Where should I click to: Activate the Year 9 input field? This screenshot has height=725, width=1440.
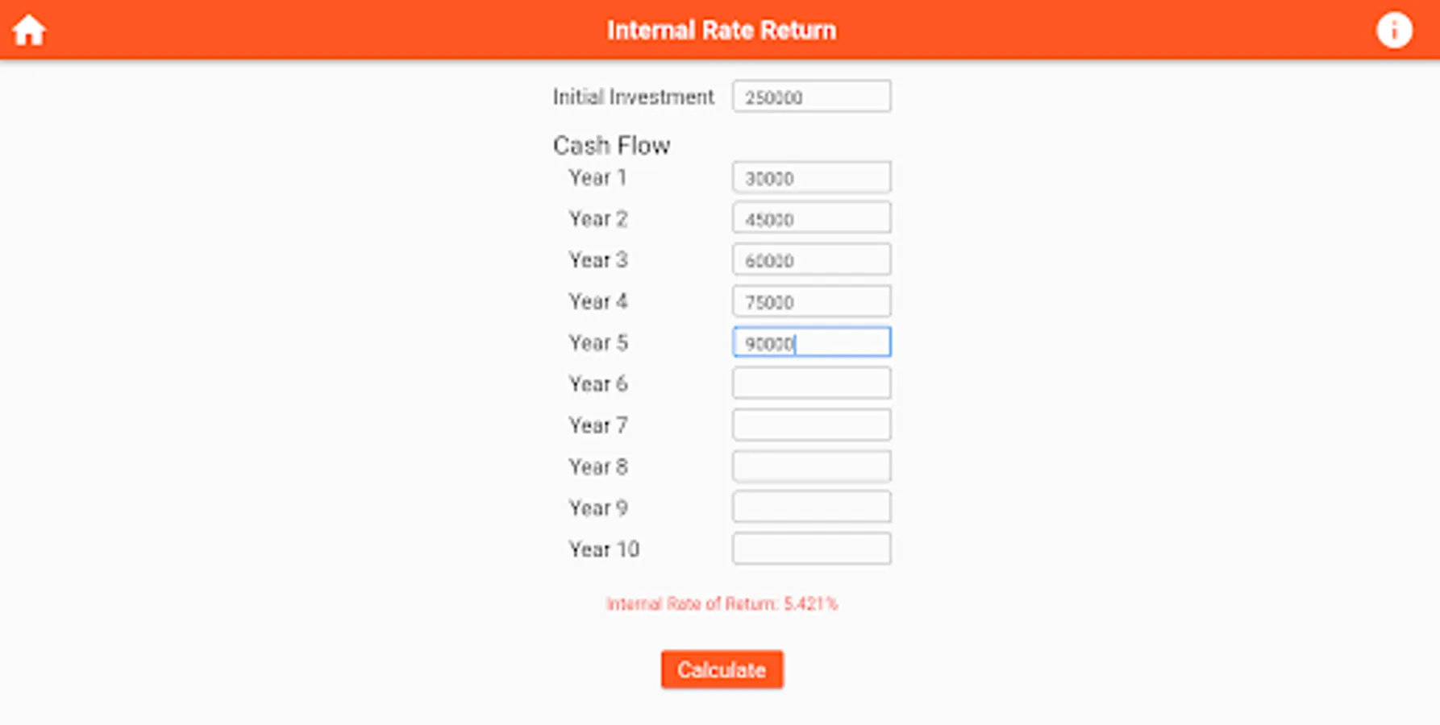coord(811,507)
